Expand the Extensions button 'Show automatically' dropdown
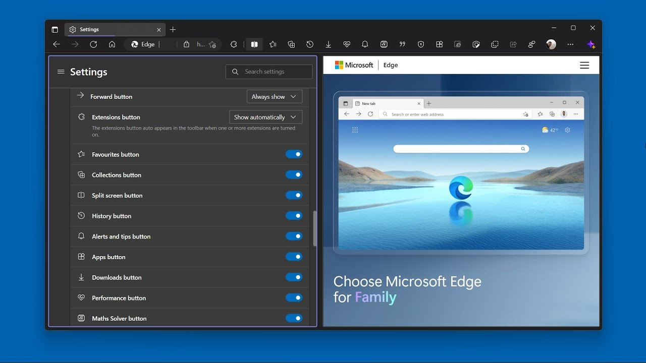646x363 pixels. click(x=266, y=117)
